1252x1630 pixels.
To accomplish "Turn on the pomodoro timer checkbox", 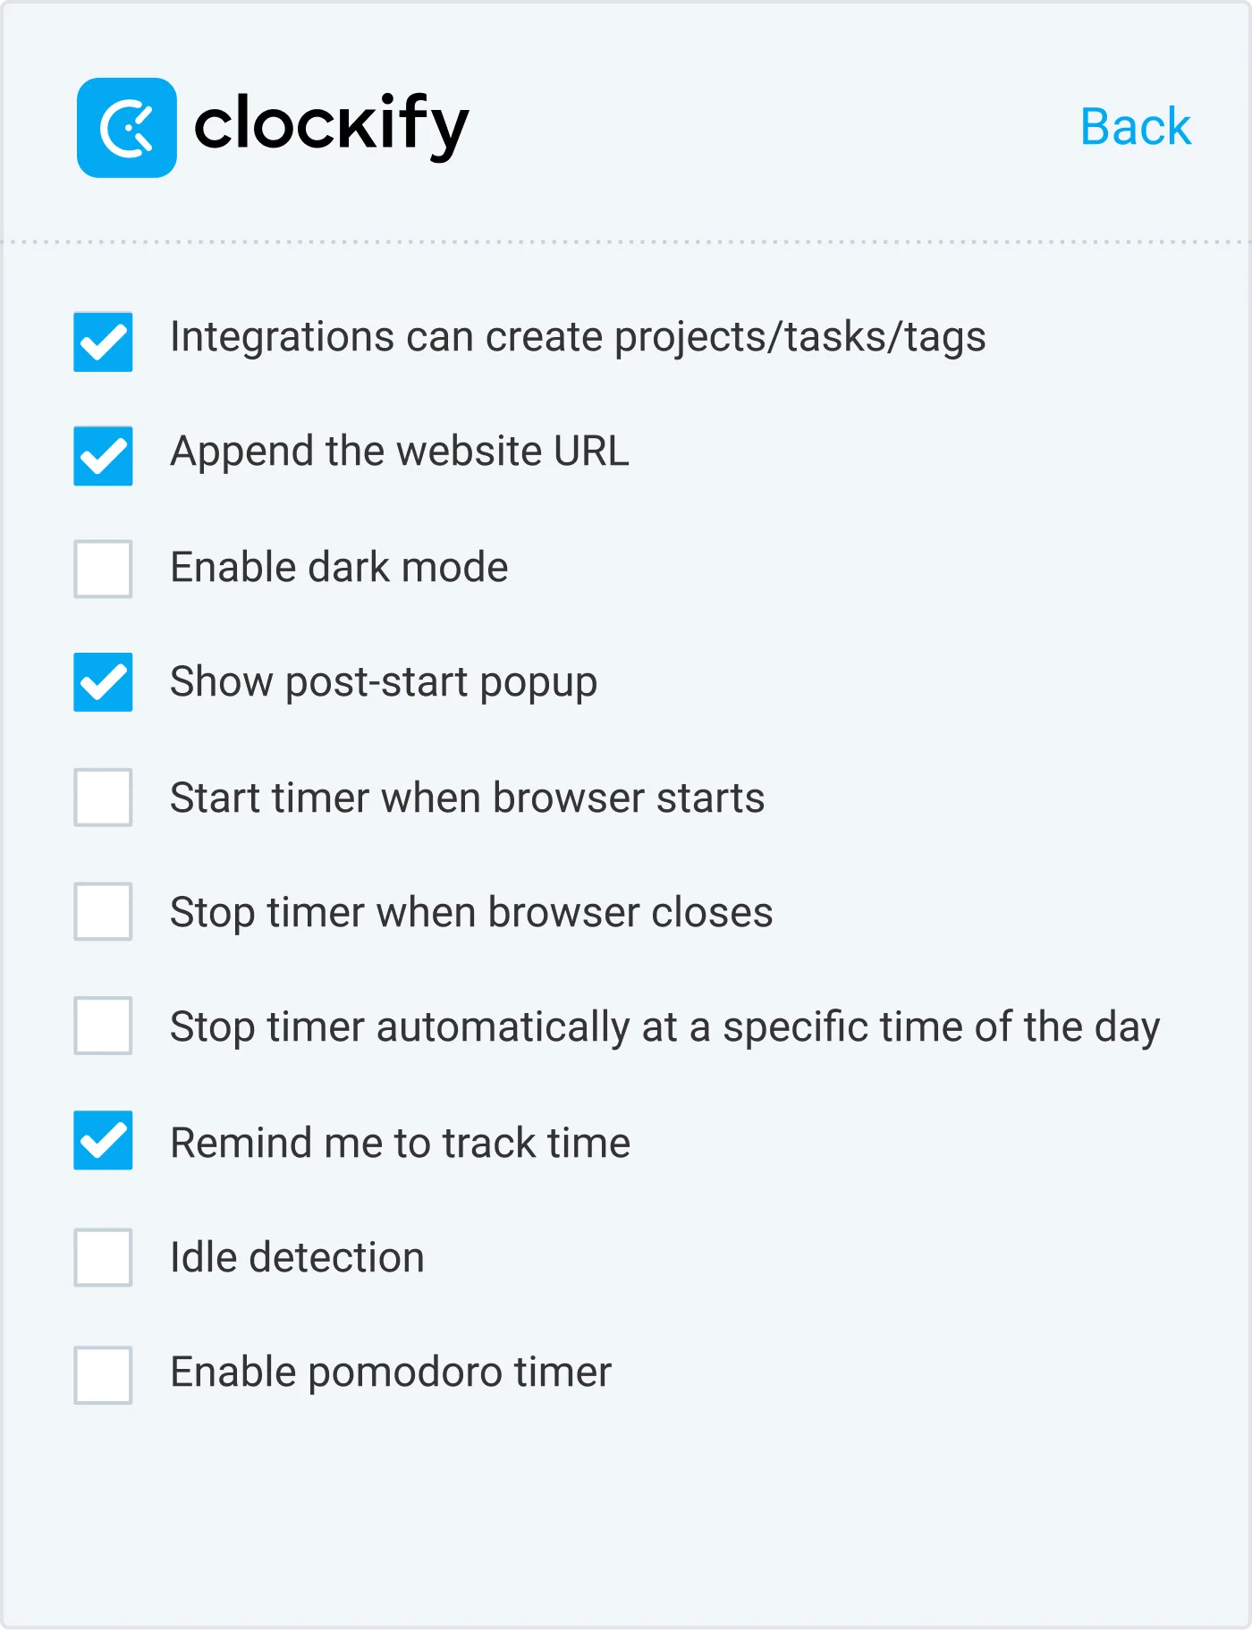I will coord(102,1374).
